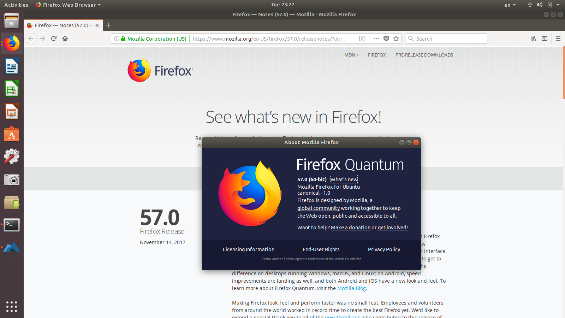
Task: Open the Make a donation link
Action: (350, 227)
